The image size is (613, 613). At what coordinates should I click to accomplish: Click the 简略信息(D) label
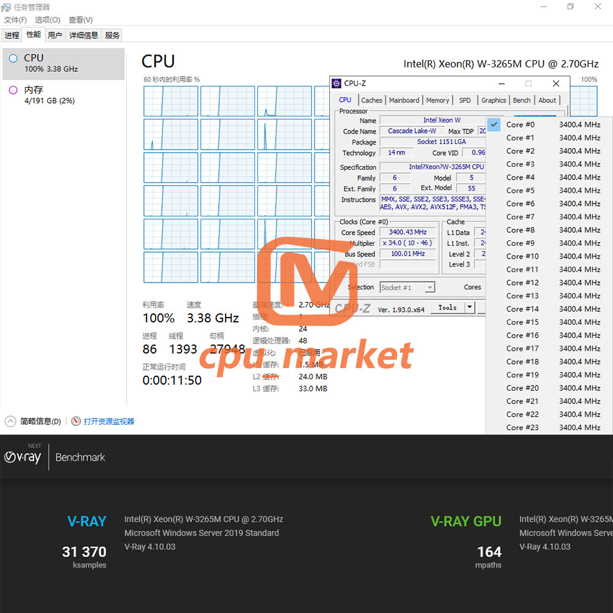(40, 422)
